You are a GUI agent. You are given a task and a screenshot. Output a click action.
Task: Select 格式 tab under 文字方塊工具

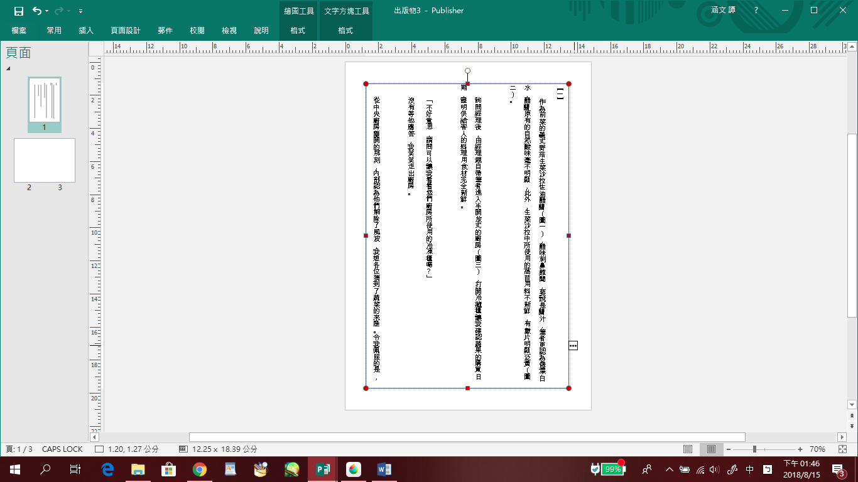[345, 30]
